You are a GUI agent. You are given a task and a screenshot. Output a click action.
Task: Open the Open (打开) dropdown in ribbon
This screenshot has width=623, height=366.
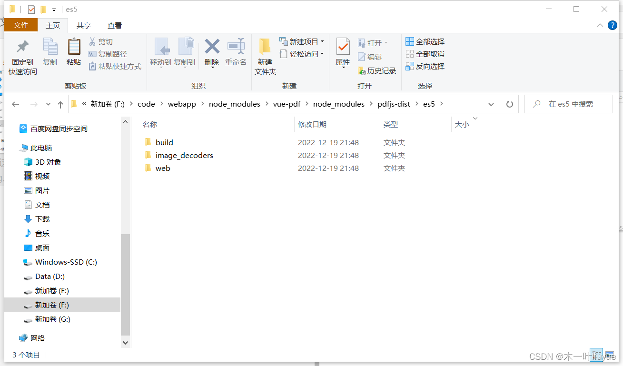(x=373, y=43)
